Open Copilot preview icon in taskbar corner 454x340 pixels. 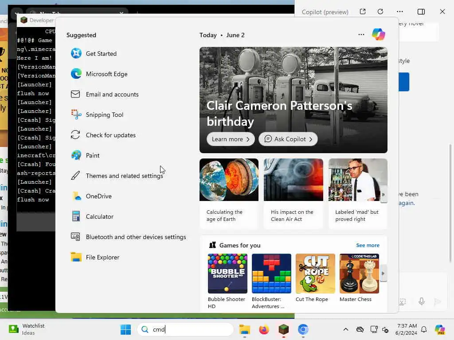click(440, 329)
